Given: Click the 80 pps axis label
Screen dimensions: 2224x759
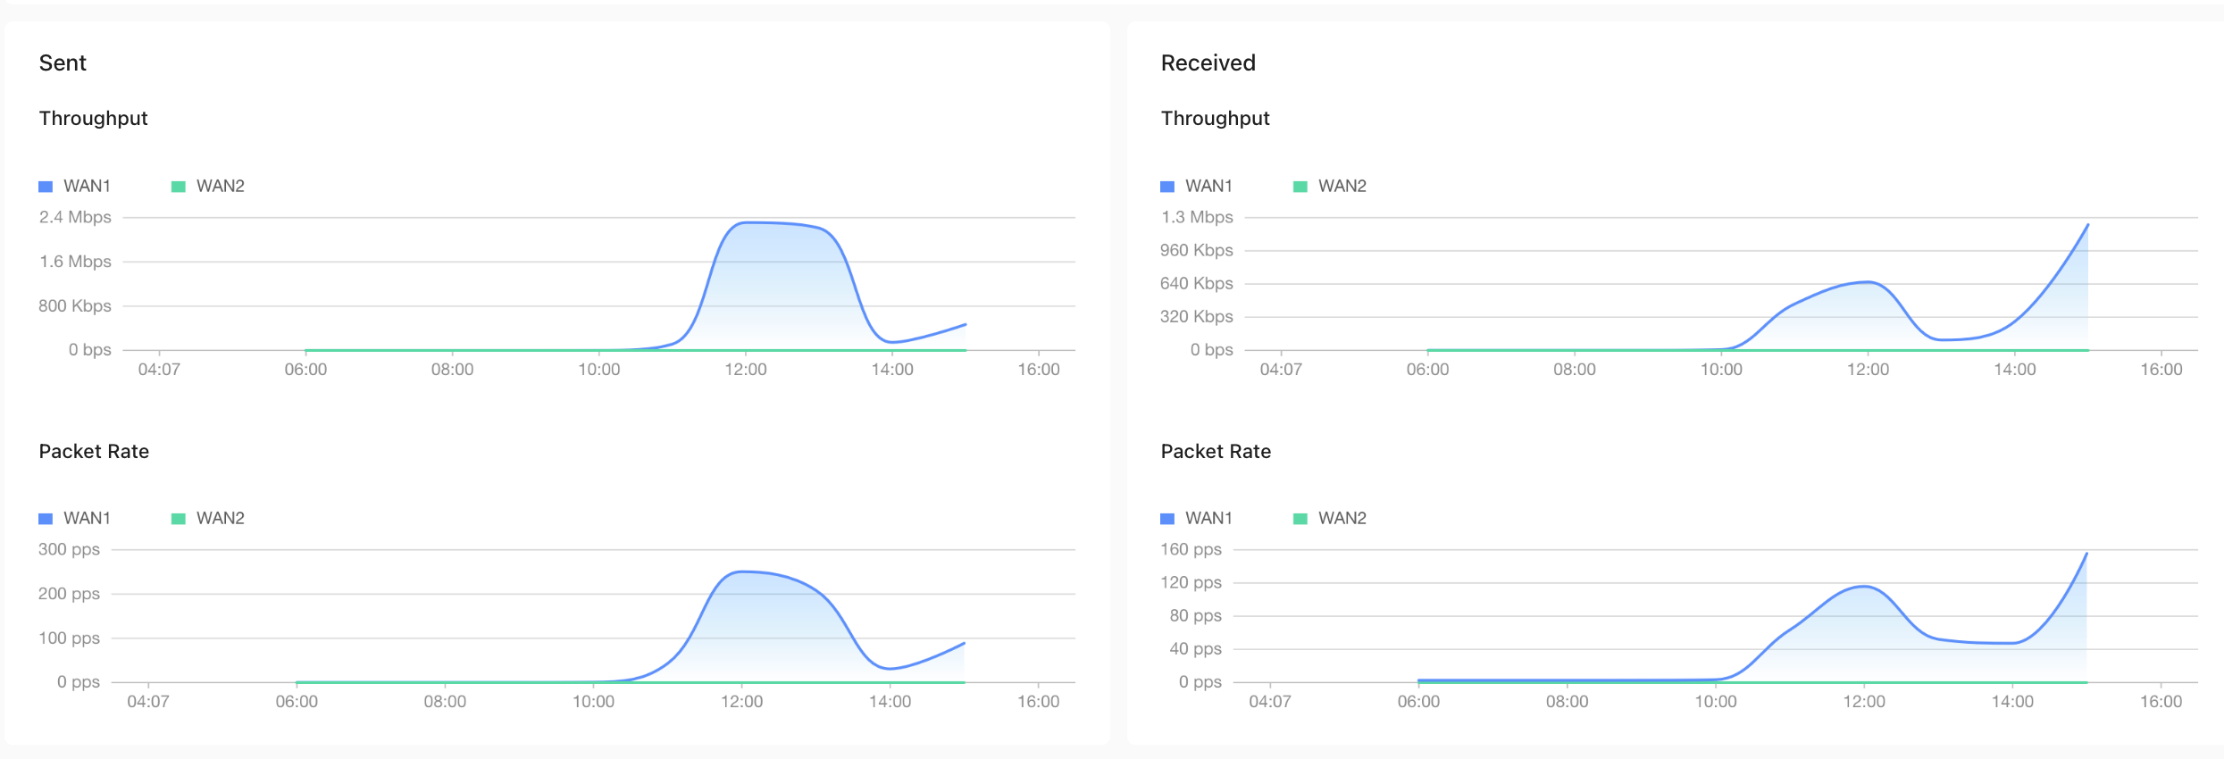Looking at the screenshot, I should click(x=1195, y=615).
